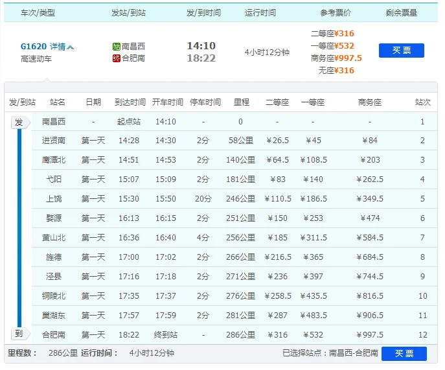Click the bottom 买票 button

(404, 354)
